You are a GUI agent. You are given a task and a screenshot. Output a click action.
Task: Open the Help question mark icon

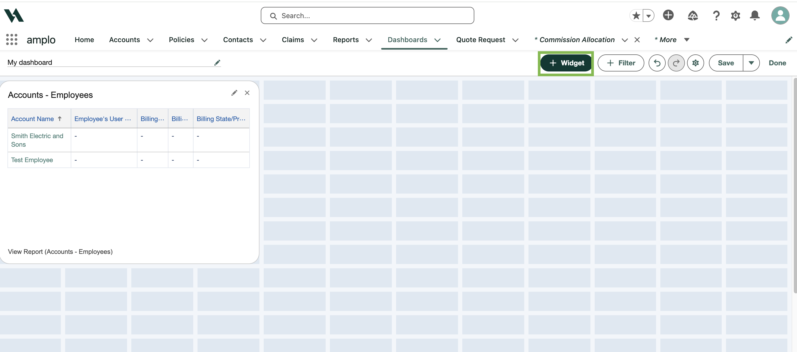pos(716,15)
